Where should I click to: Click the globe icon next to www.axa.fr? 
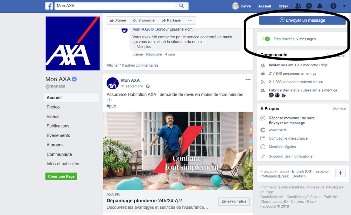click(263, 130)
